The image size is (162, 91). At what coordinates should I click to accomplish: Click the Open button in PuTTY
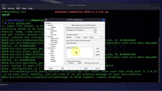coord(86,68)
